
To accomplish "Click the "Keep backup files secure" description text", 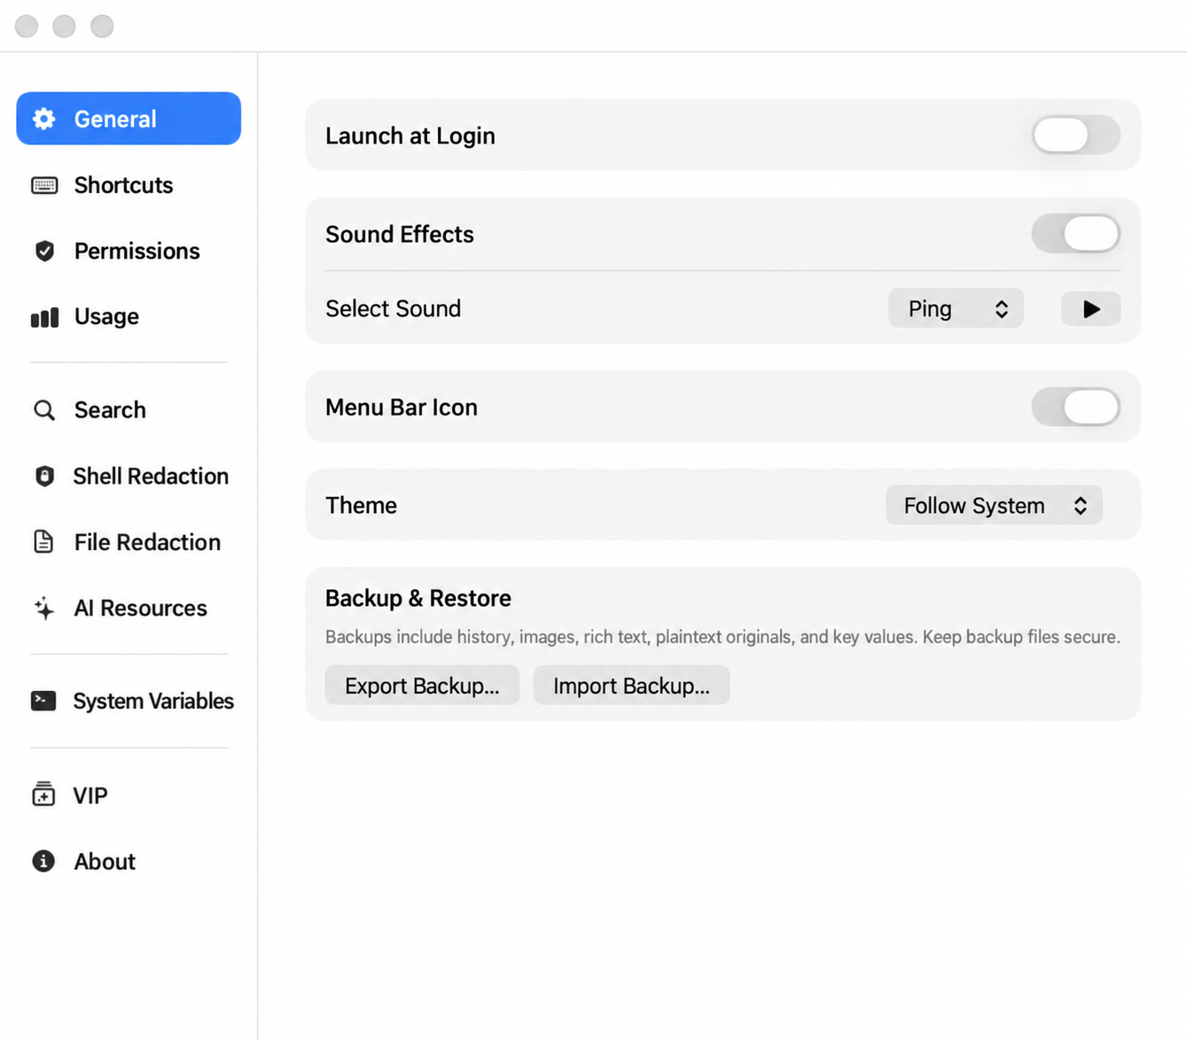I will (x=1021, y=637).
